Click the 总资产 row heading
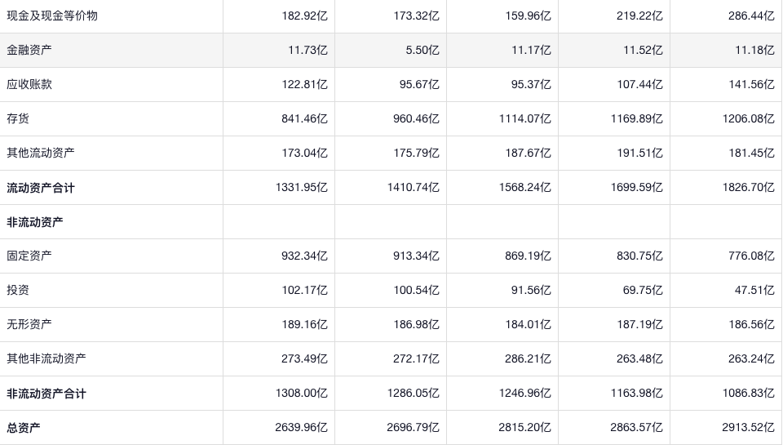This screenshot has width=783, height=445. (24, 428)
